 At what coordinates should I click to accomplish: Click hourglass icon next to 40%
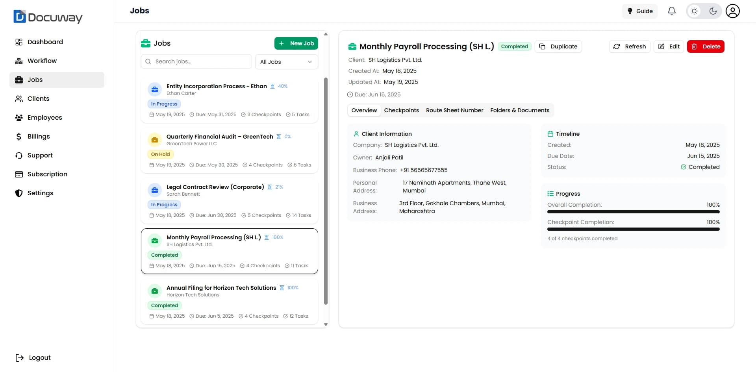coord(272,86)
